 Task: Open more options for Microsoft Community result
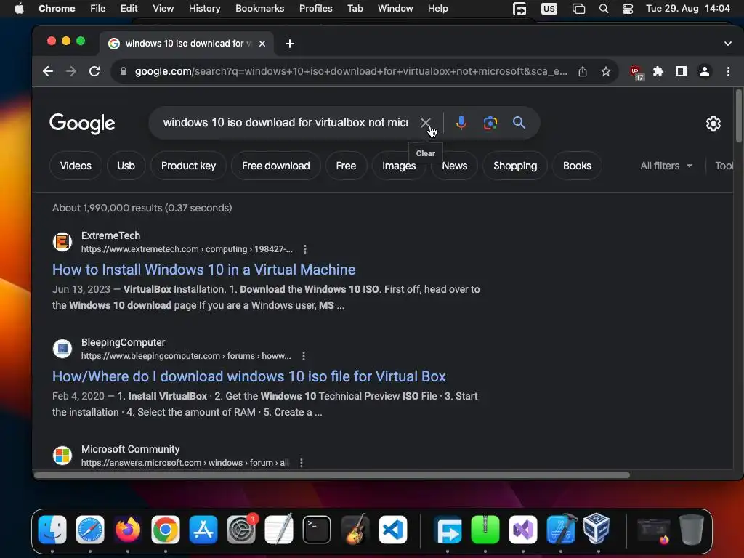pyautogui.click(x=302, y=463)
